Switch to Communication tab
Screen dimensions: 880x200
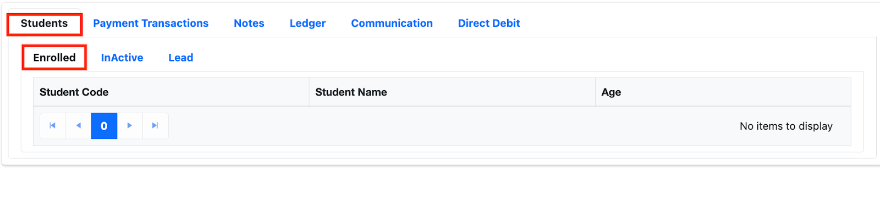392,24
